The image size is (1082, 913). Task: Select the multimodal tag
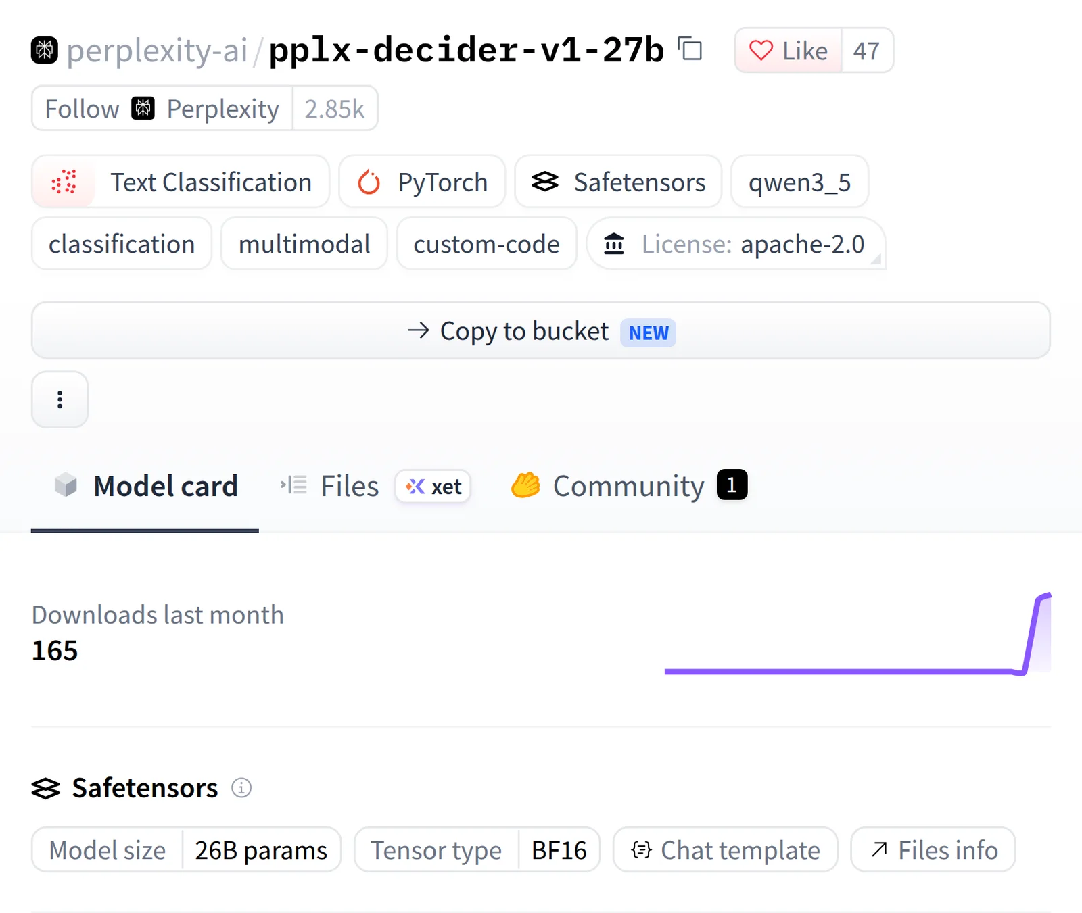[x=304, y=243]
